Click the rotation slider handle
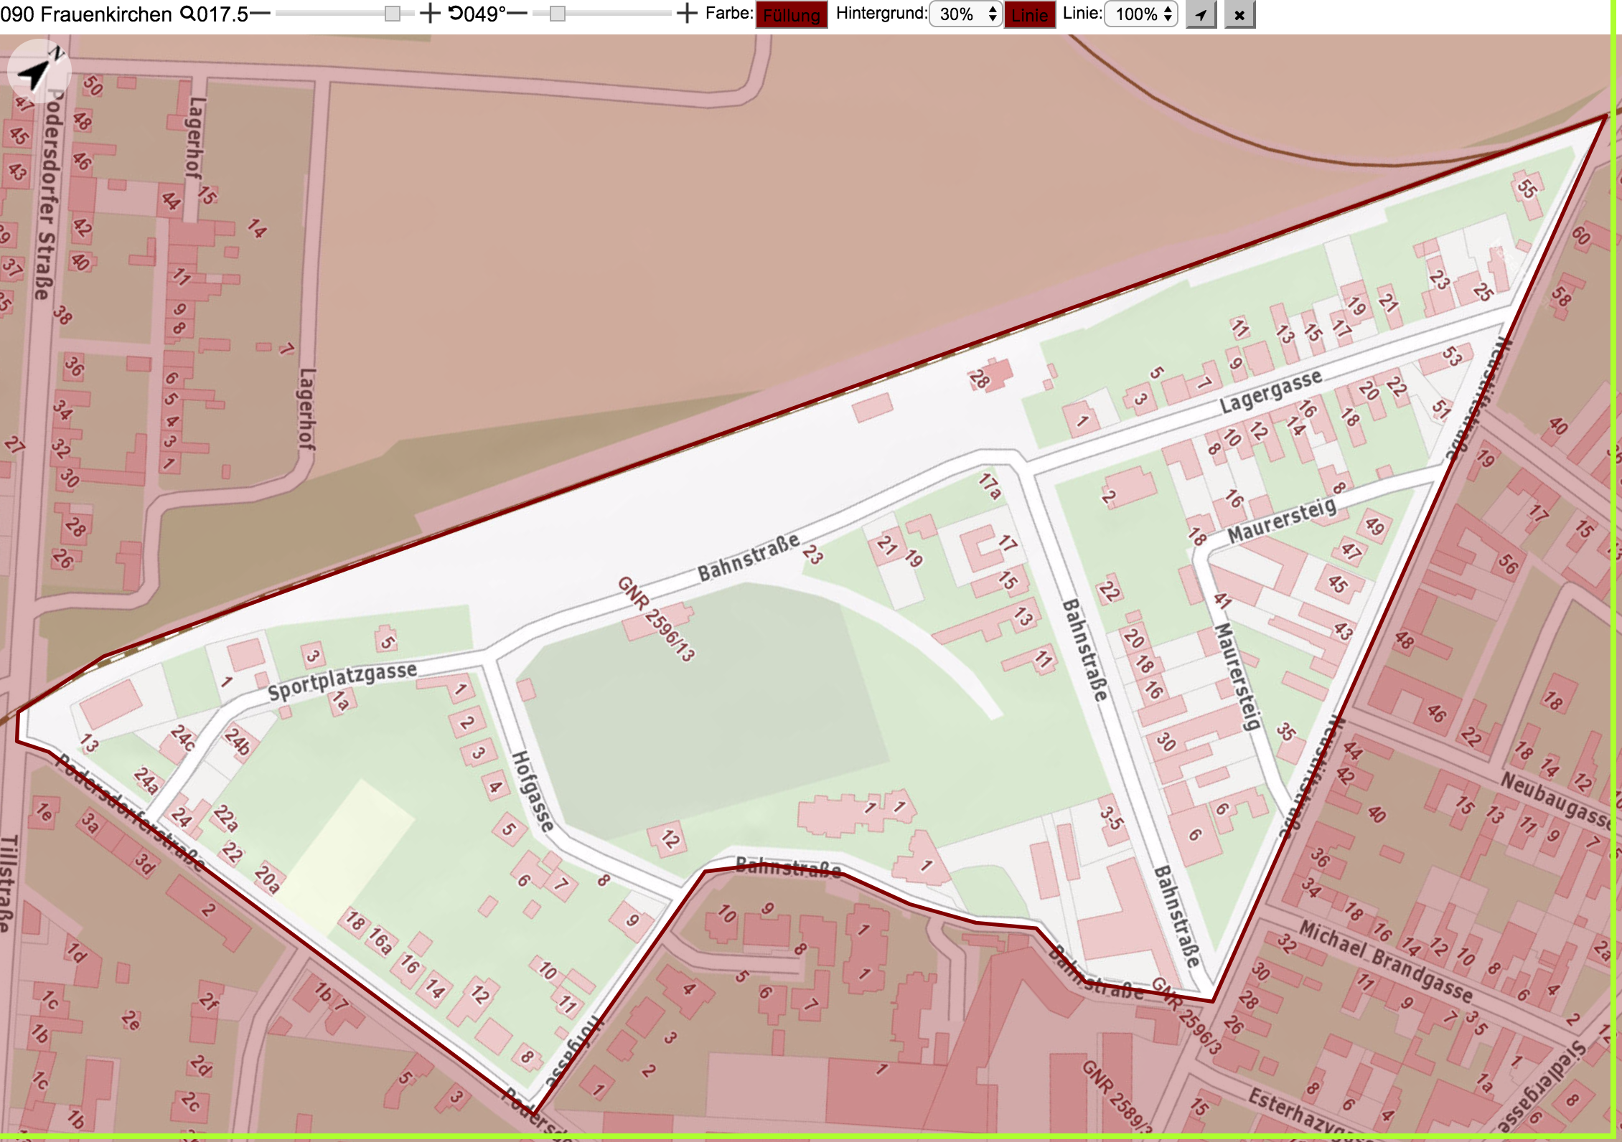Image resolution: width=1622 pixels, height=1142 pixels. coord(558,14)
